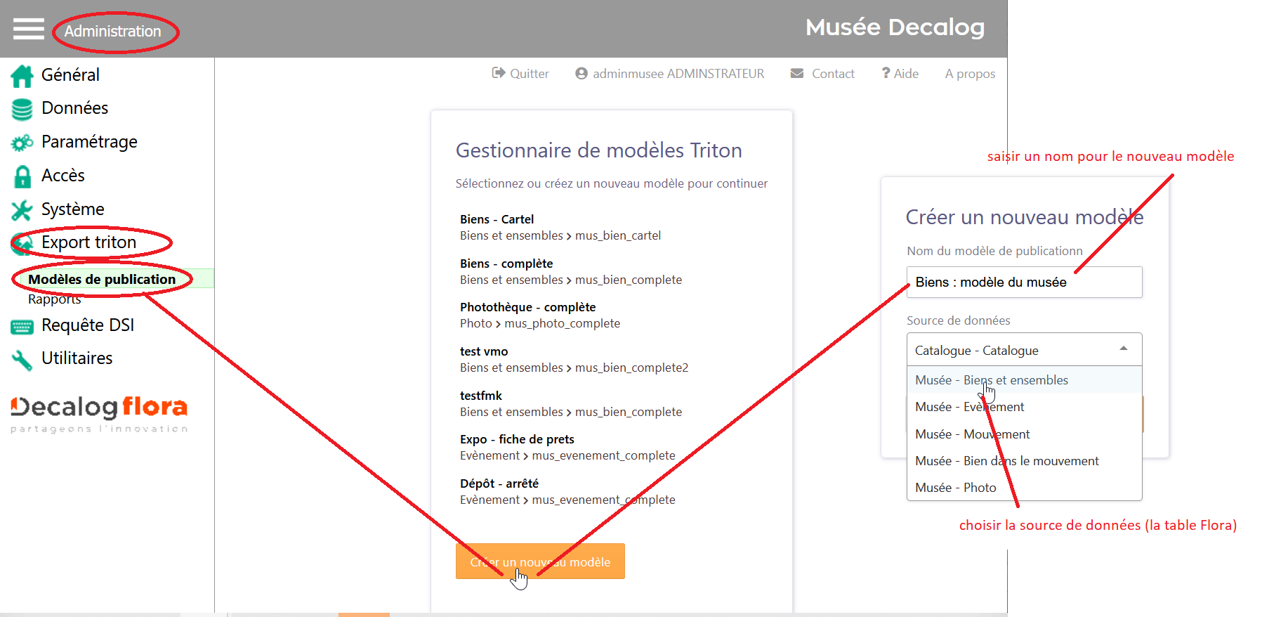Click the Decalog flora logo
1288x617 pixels.
click(99, 414)
